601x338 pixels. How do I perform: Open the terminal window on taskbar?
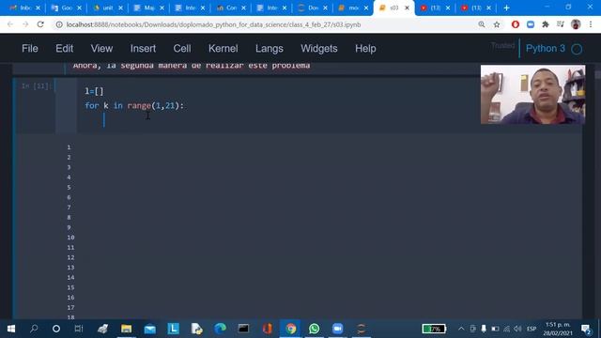pyautogui.click(x=243, y=329)
